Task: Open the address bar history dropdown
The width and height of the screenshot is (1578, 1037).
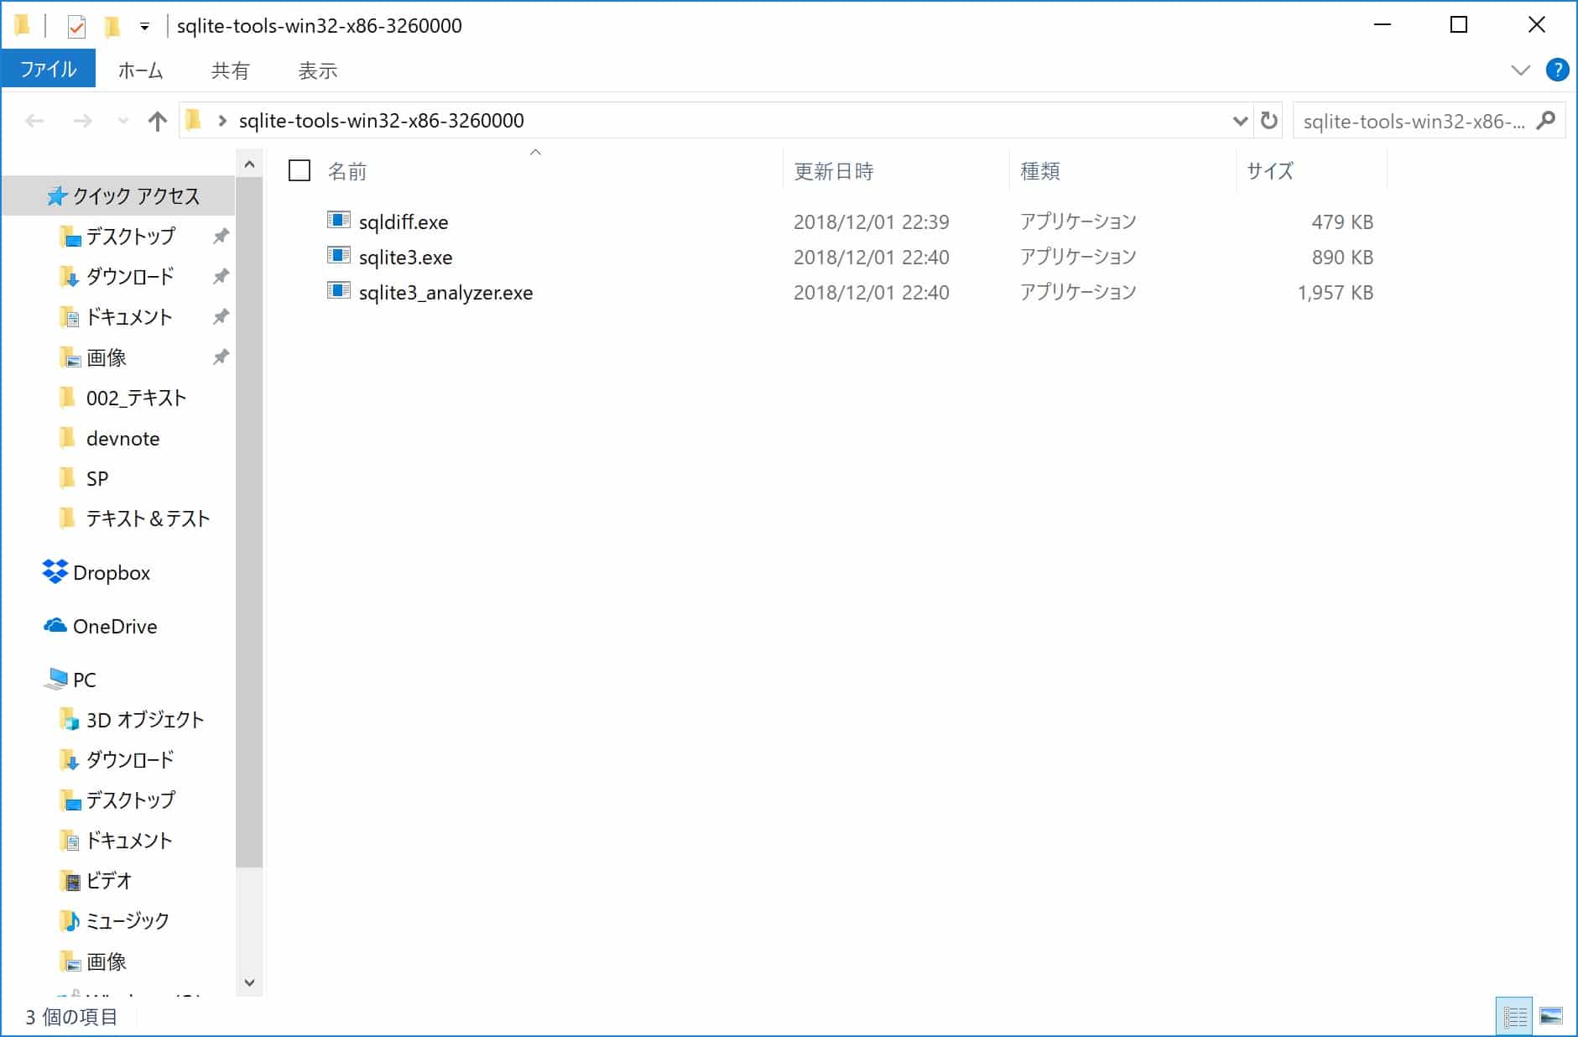Action: tap(1241, 120)
